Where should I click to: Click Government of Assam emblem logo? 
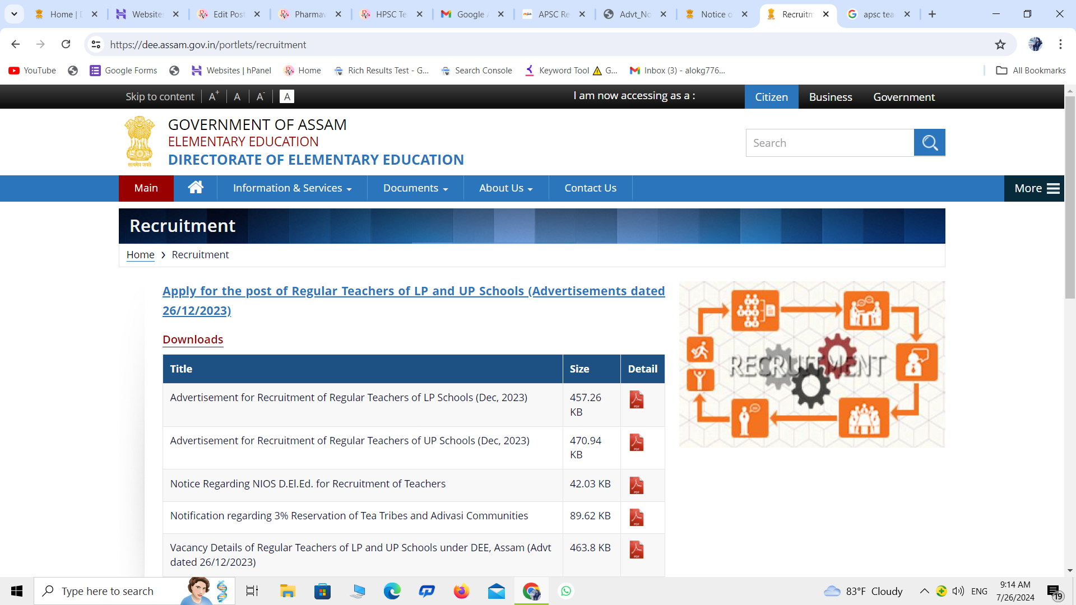pos(140,142)
